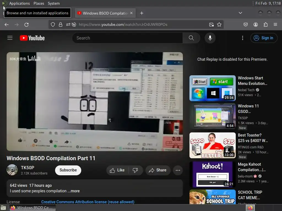Open Mega Kahoot Compilation thumbnail
Viewport: 282px width, 211px height.
click(213, 174)
